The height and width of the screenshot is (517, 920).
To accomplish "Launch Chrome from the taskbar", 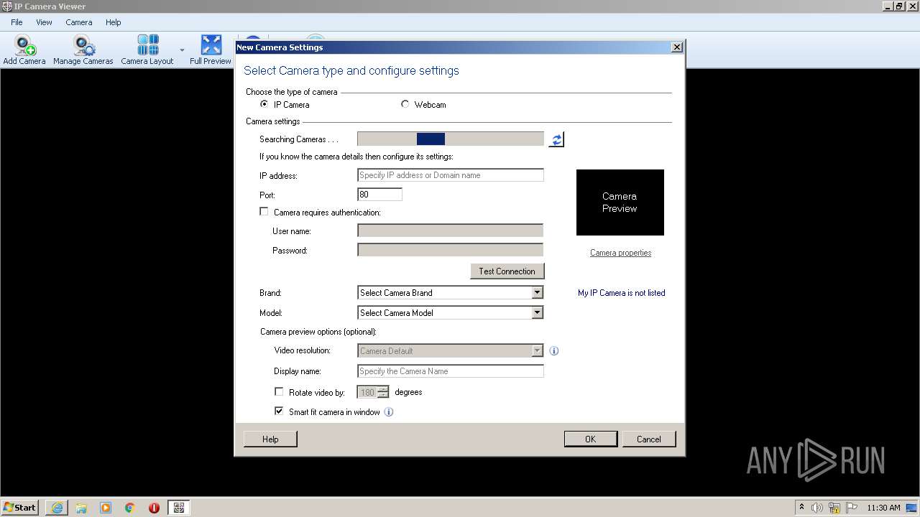I will click(130, 508).
